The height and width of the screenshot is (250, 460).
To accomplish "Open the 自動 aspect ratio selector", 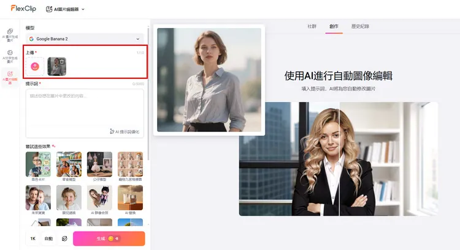I will click(48, 238).
